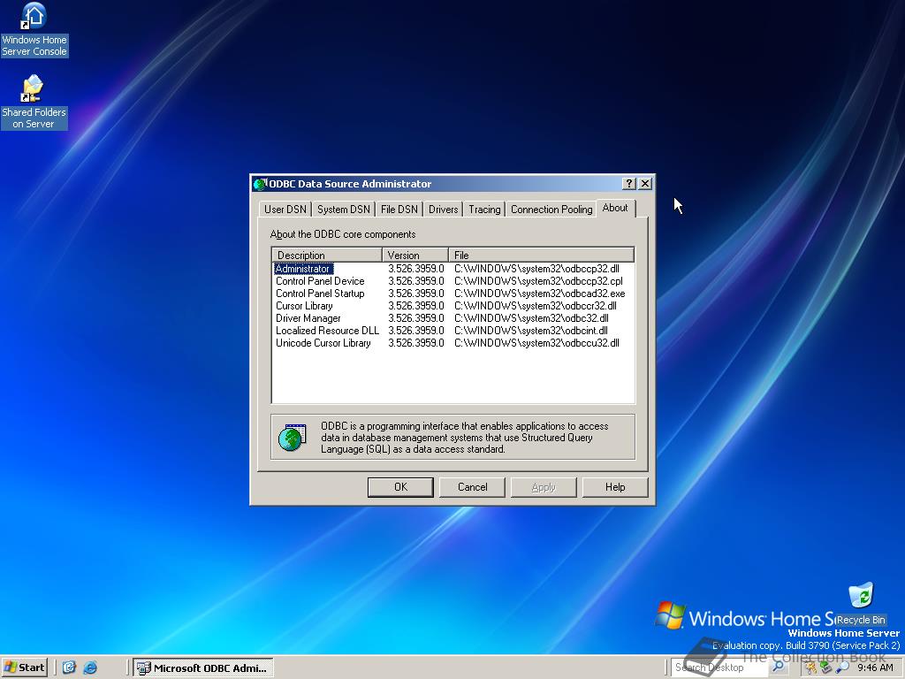Click the Show Desktop quick launch icon
The width and height of the screenshot is (905, 679).
(x=69, y=668)
